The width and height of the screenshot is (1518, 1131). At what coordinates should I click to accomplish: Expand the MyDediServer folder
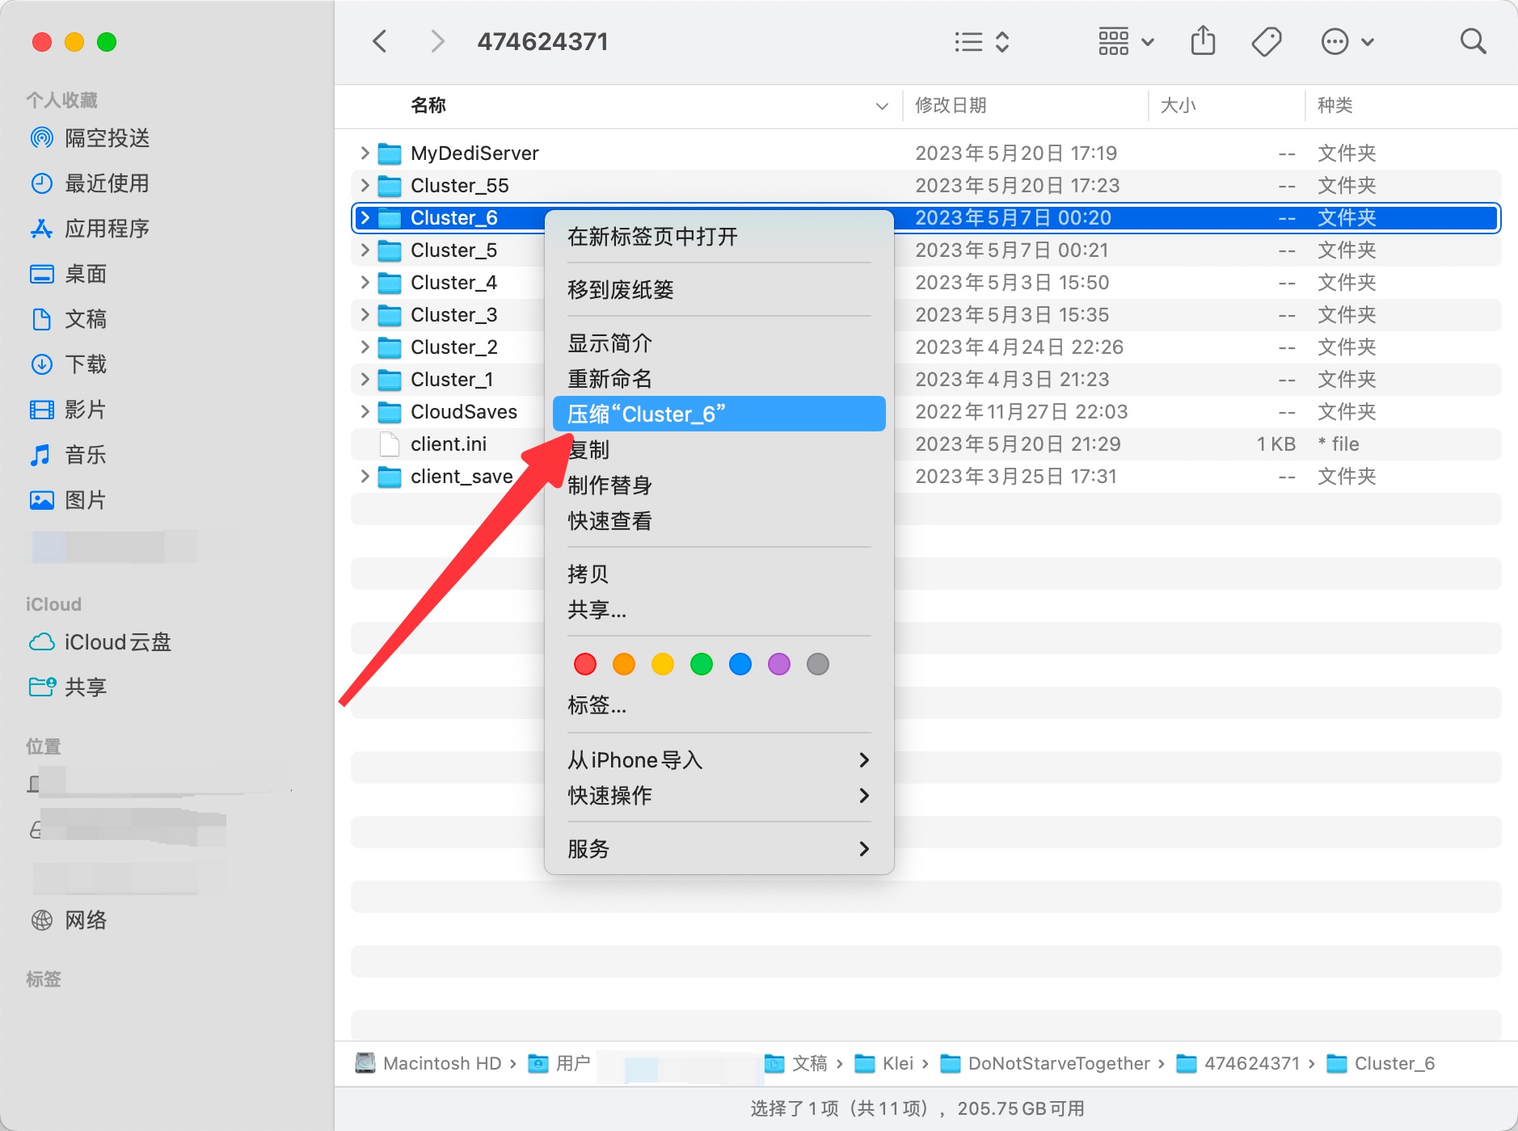(365, 153)
